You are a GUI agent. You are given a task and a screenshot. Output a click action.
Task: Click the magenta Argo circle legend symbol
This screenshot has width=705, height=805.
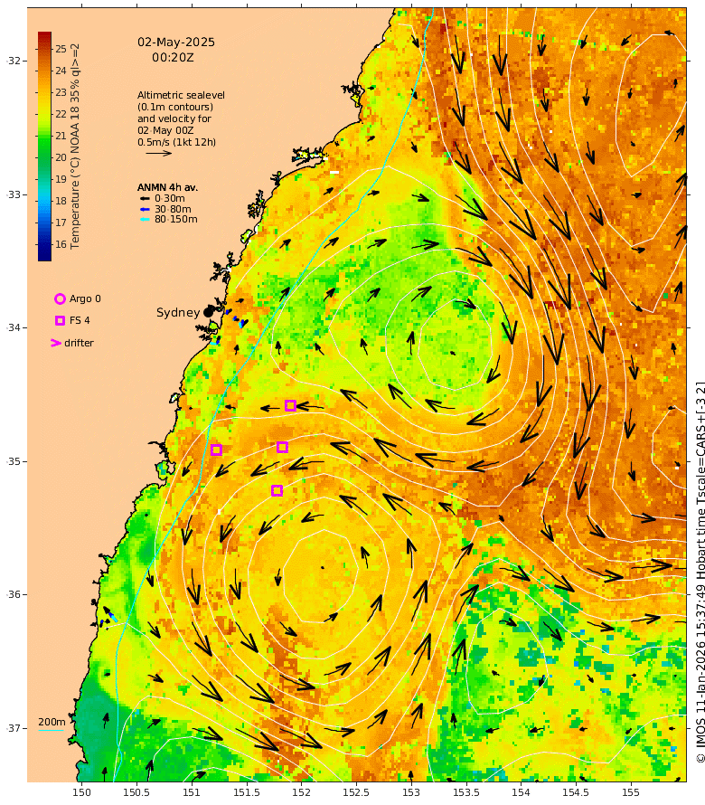point(60,298)
